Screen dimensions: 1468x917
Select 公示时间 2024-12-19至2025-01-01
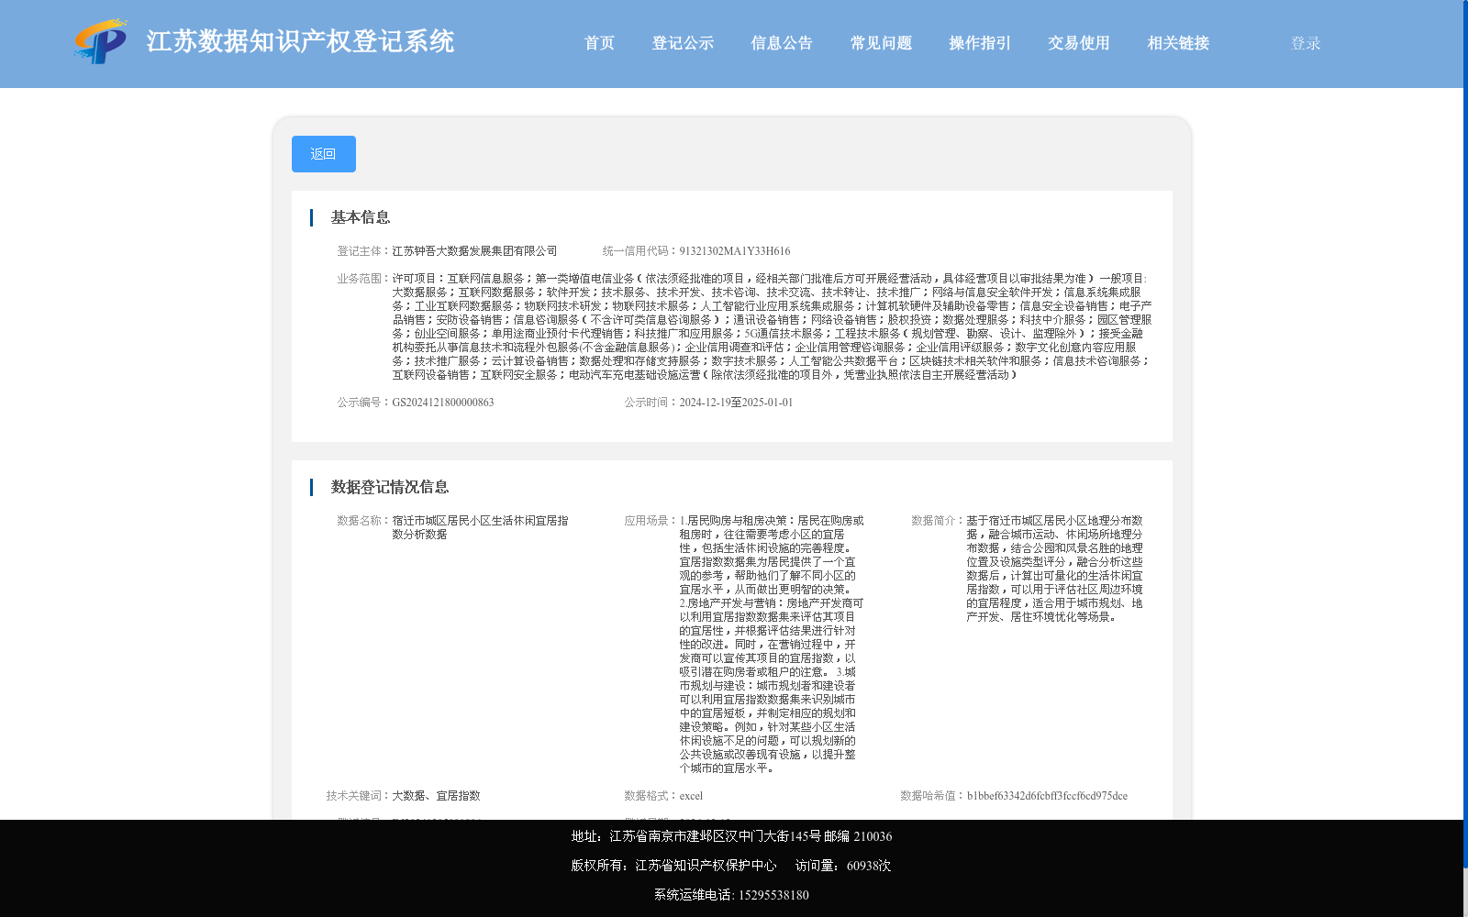click(x=736, y=403)
